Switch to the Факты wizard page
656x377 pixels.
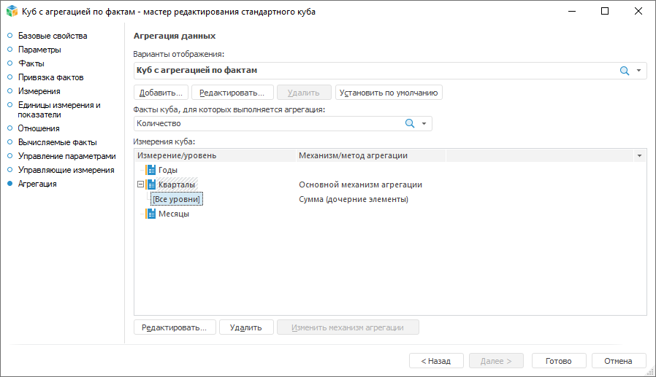[31, 63]
